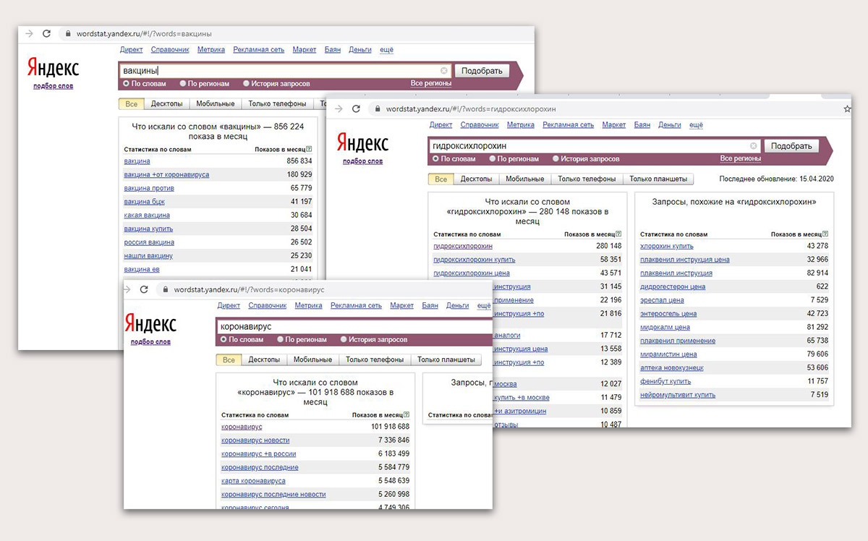Switch to Только планшеты tab in коронавирус window
Image resolution: width=868 pixels, height=541 pixels.
coord(446,359)
